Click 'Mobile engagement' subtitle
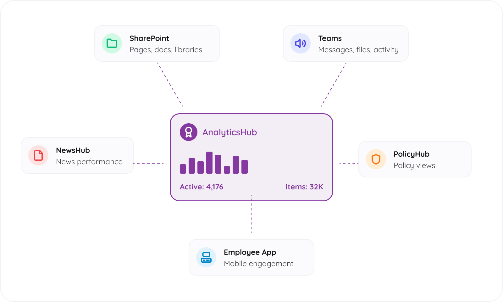This screenshot has height=302, width=503. click(259, 264)
